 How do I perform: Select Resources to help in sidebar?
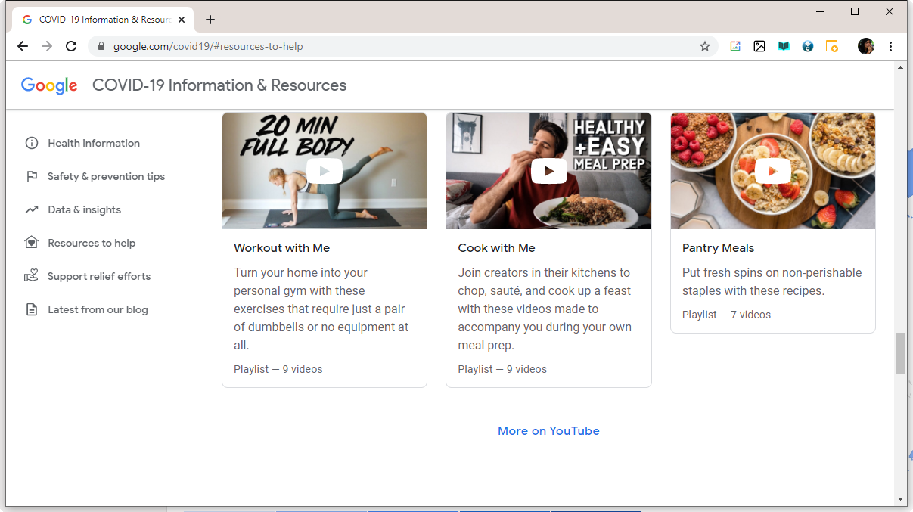click(92, 243)
